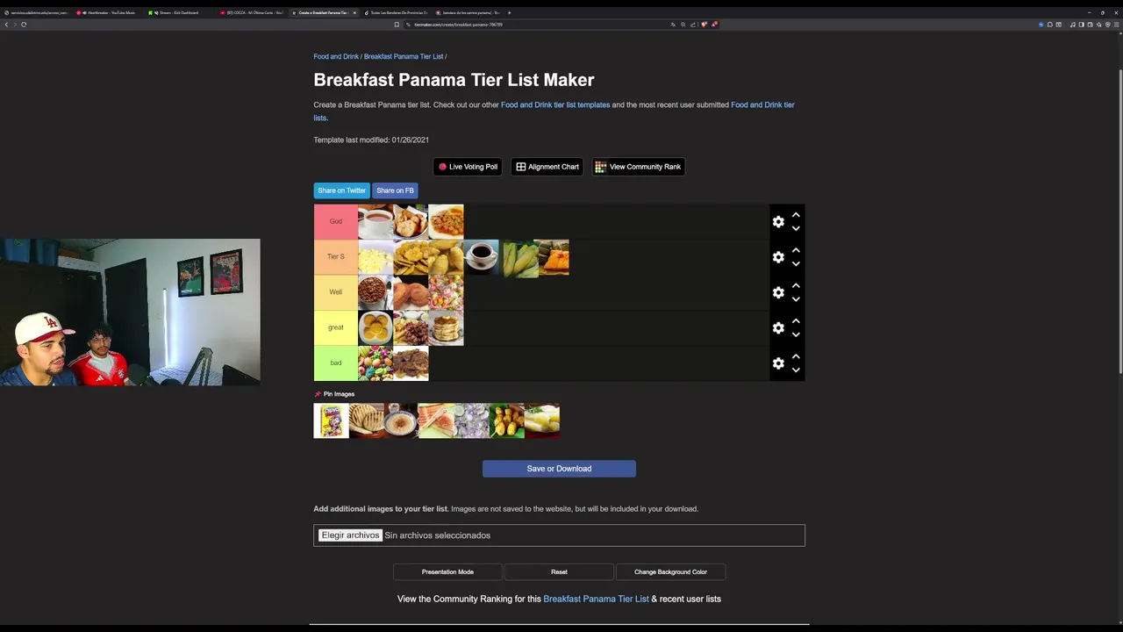The width and height of the screenshot is (1123, 632).
Task: Select the bowl of beans image in Well row
Action: pyautogui.click(x=376, y=292)
